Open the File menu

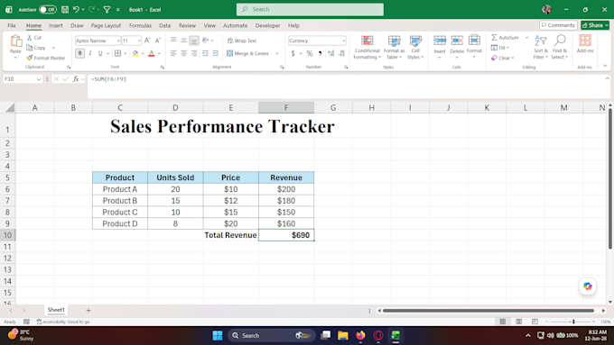point(12,25)
